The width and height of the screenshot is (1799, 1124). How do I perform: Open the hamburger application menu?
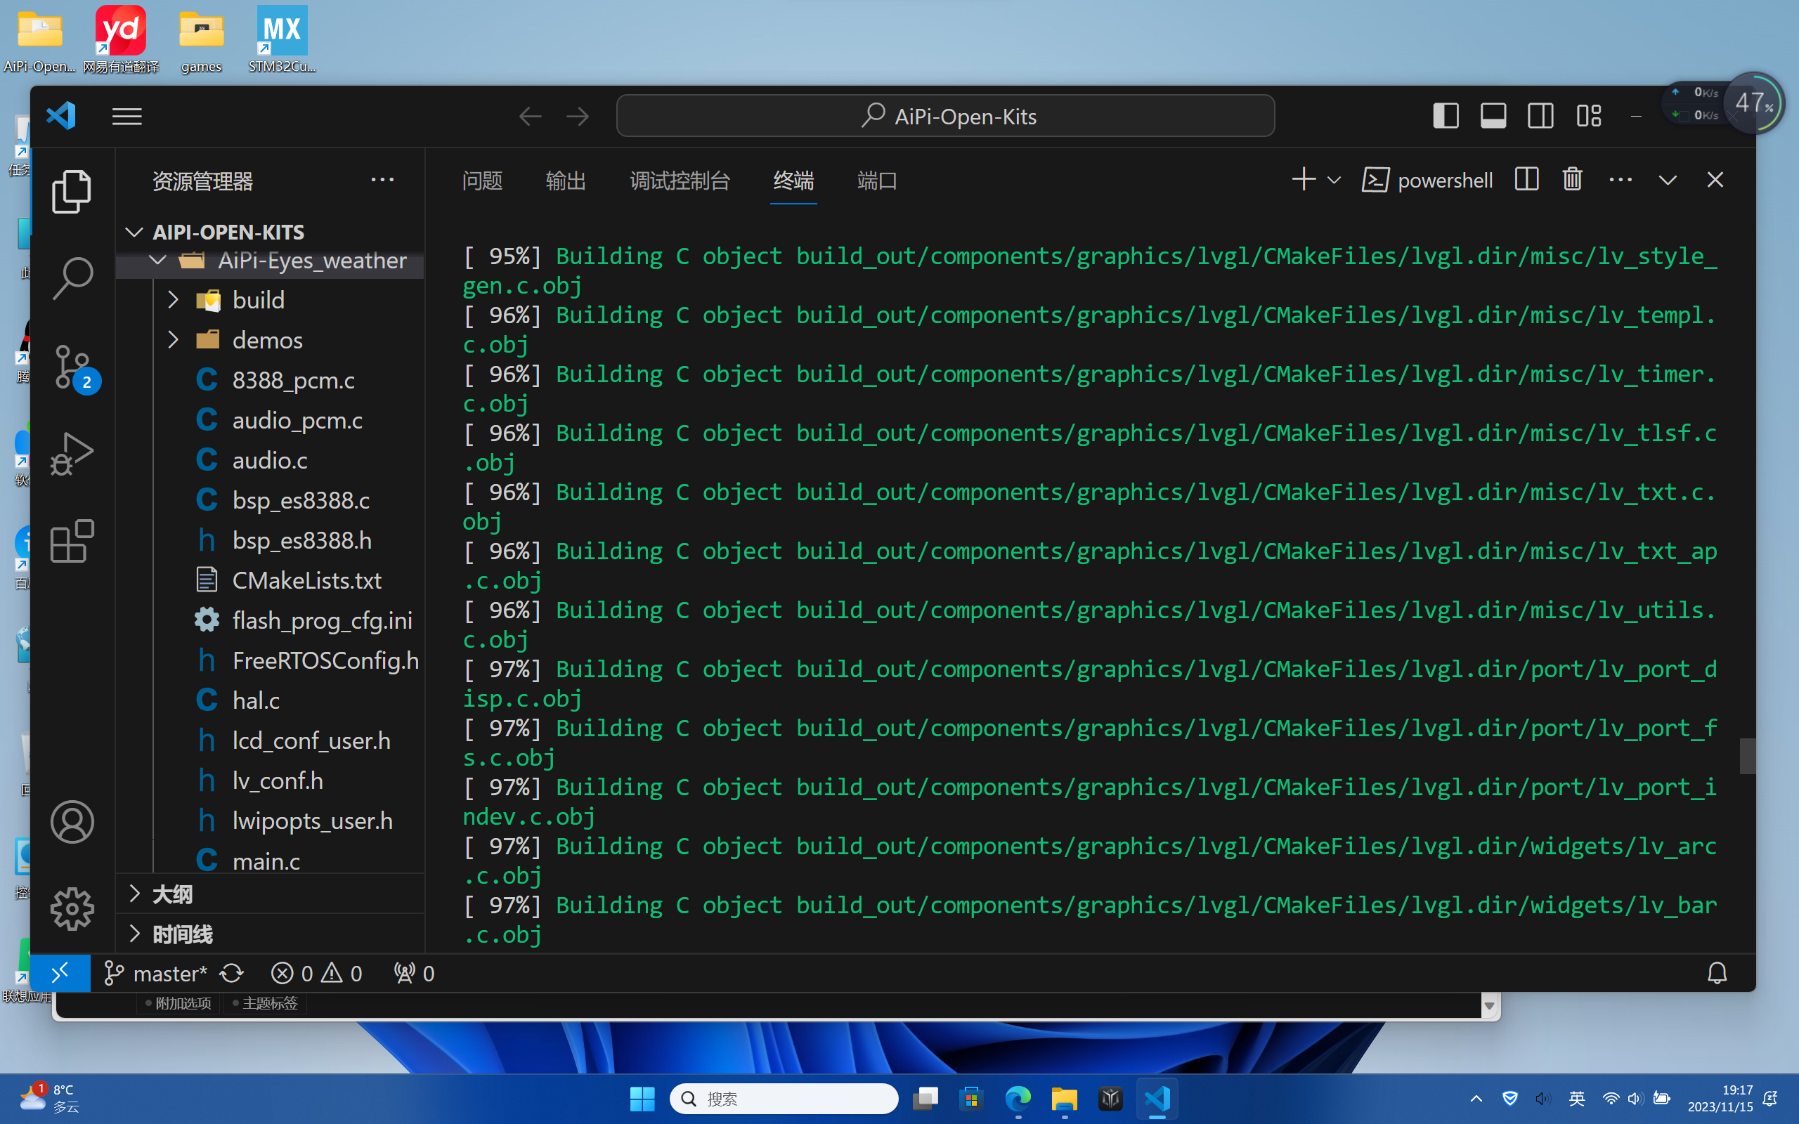[x=126, y=116]
